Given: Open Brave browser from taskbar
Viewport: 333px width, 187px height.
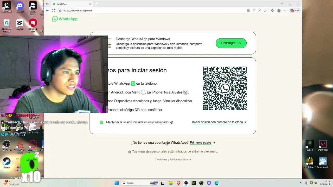Looking at the screenshot, I should pyautogui.click(x=178, y=183).
